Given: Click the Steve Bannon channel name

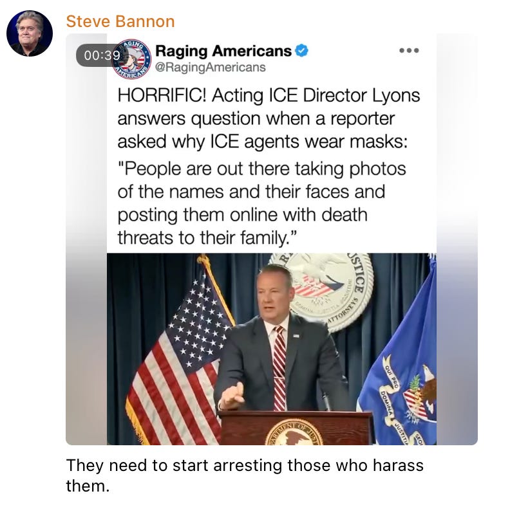Looking at the screenshot, I should (x=120, y=22).
